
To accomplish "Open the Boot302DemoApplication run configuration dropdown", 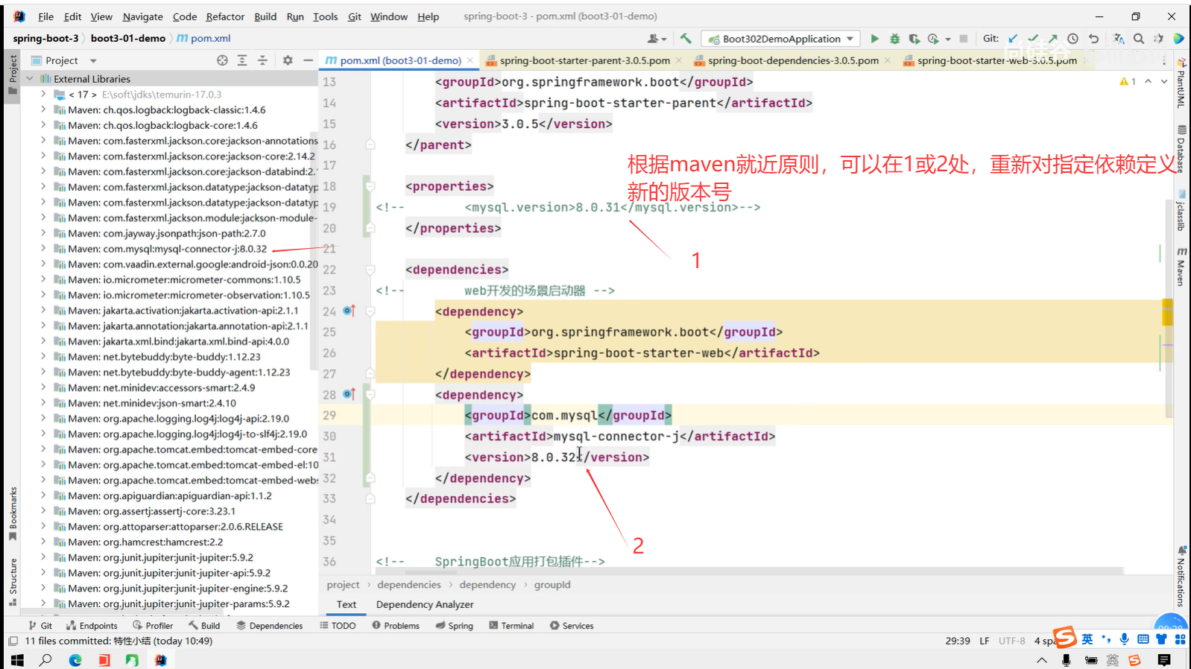I will click(x=782, y=39).
